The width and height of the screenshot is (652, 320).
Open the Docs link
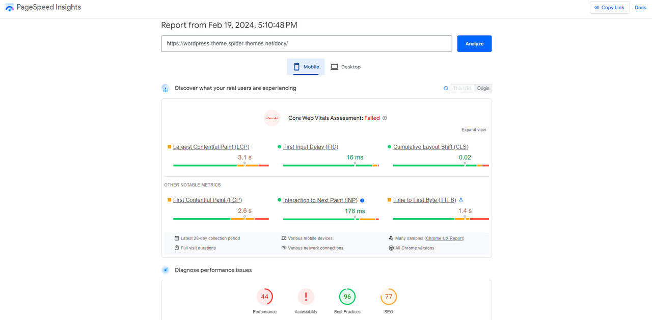(x=640, y=8)
